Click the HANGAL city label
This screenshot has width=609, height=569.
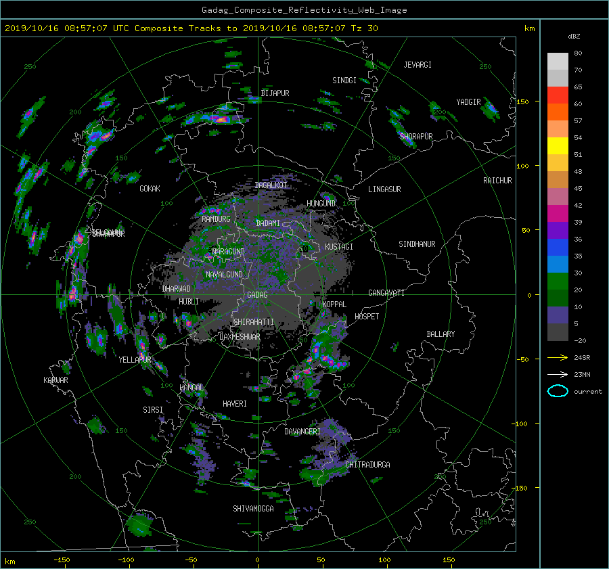pyautogui.click(x=191, y=388)
